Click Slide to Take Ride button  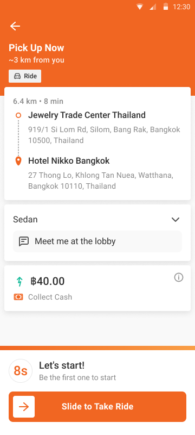(97, 407)
